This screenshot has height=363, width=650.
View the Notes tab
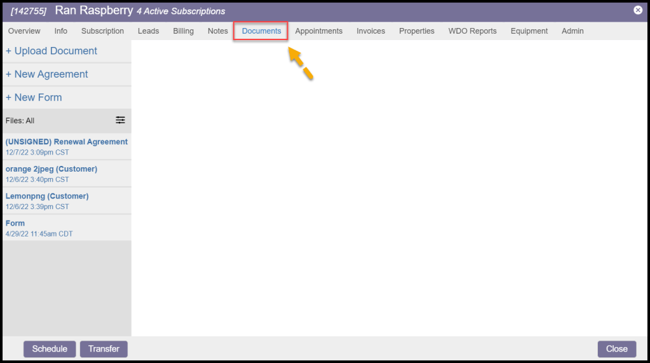(217, 31)
